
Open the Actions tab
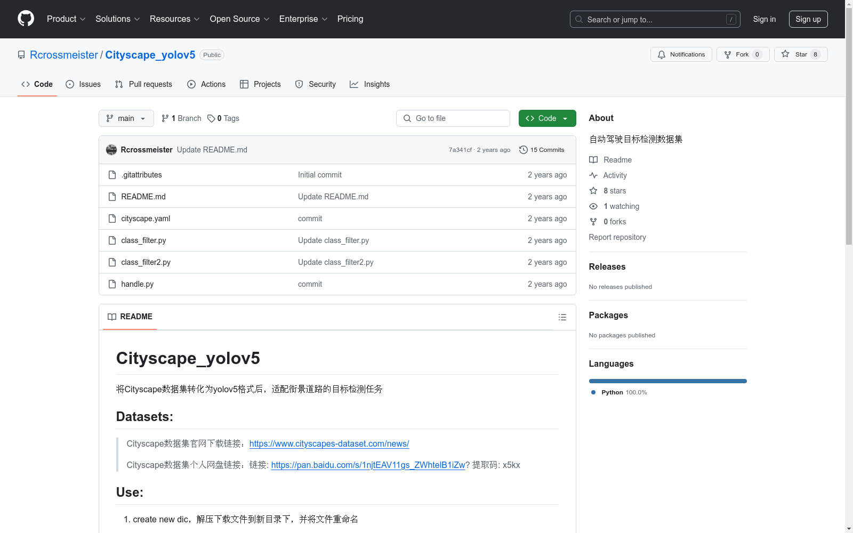(206, 84)
